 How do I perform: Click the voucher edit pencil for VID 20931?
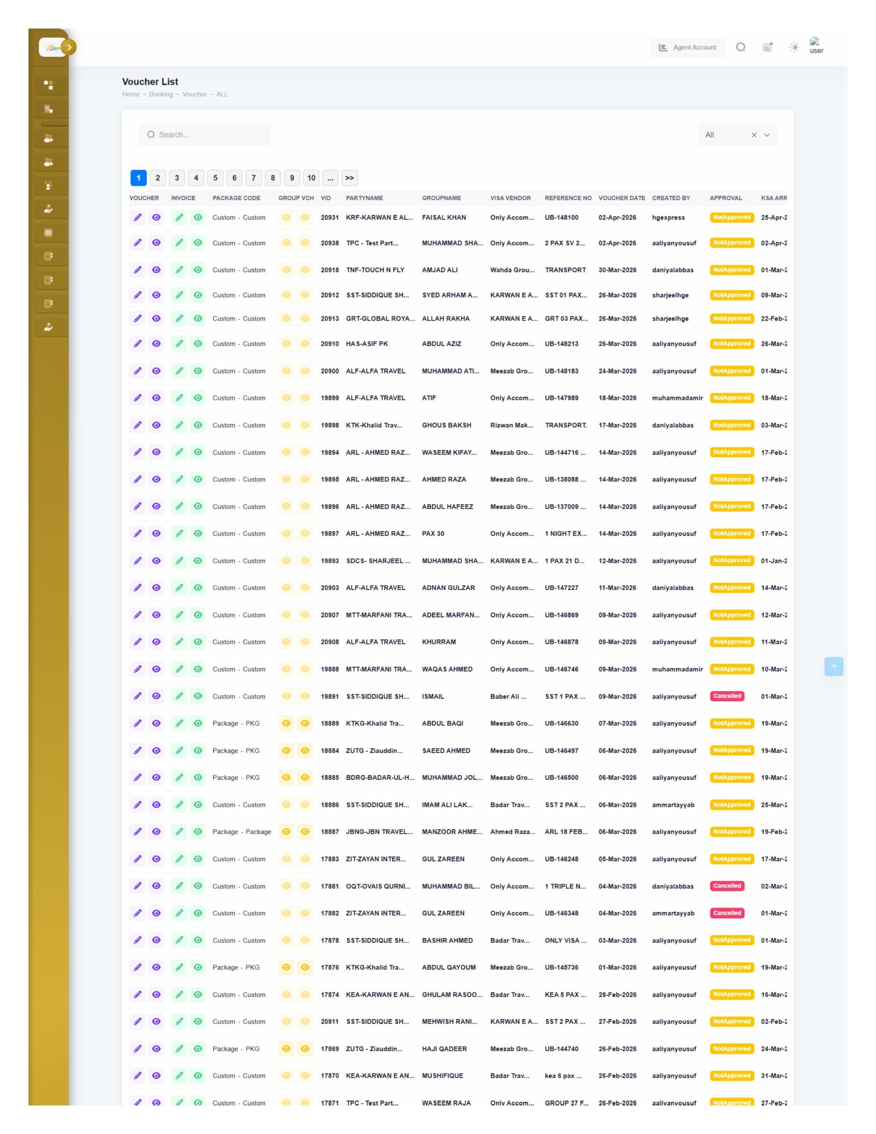pyautogui.click(x=138, y=217)
